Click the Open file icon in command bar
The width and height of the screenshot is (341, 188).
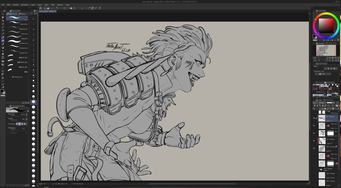(x=48, y=8)
